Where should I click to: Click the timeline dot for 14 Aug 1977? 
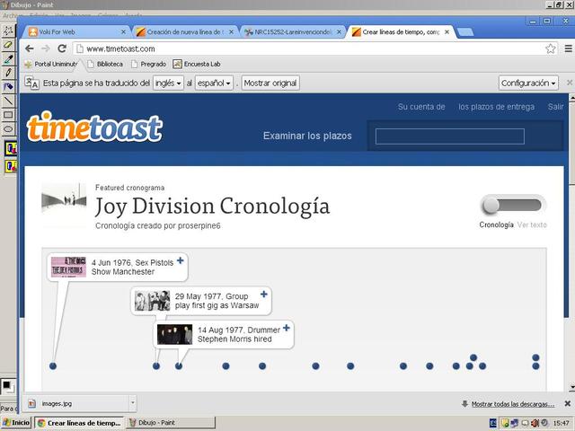[x=179, y=365]
